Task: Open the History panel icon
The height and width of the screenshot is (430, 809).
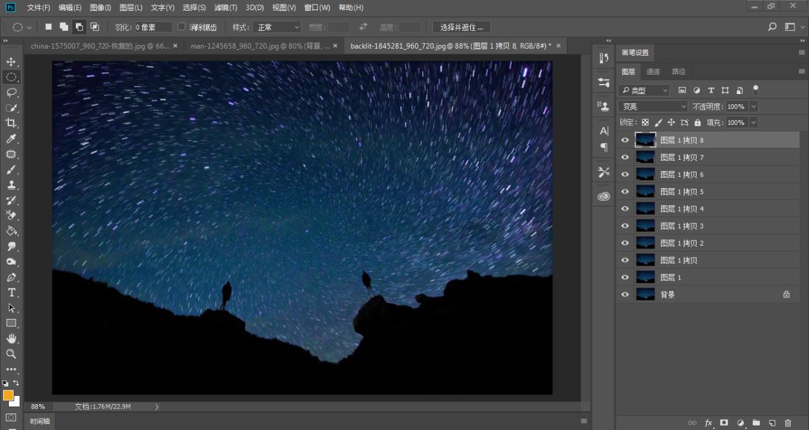Action: [x=604, y=58]
